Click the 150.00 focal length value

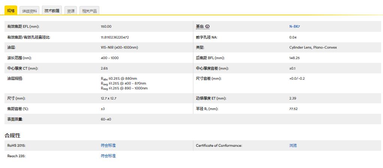(x=106, y=27)
